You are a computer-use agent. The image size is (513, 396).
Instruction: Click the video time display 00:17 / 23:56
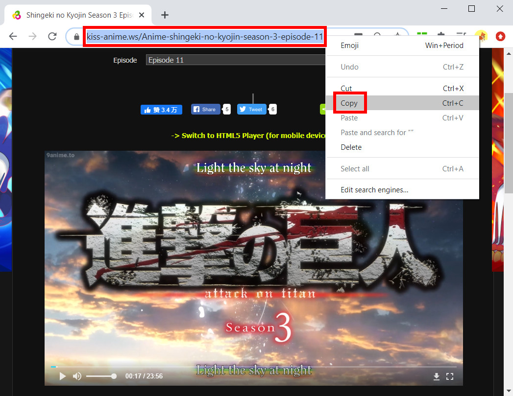tap(144, 376)
